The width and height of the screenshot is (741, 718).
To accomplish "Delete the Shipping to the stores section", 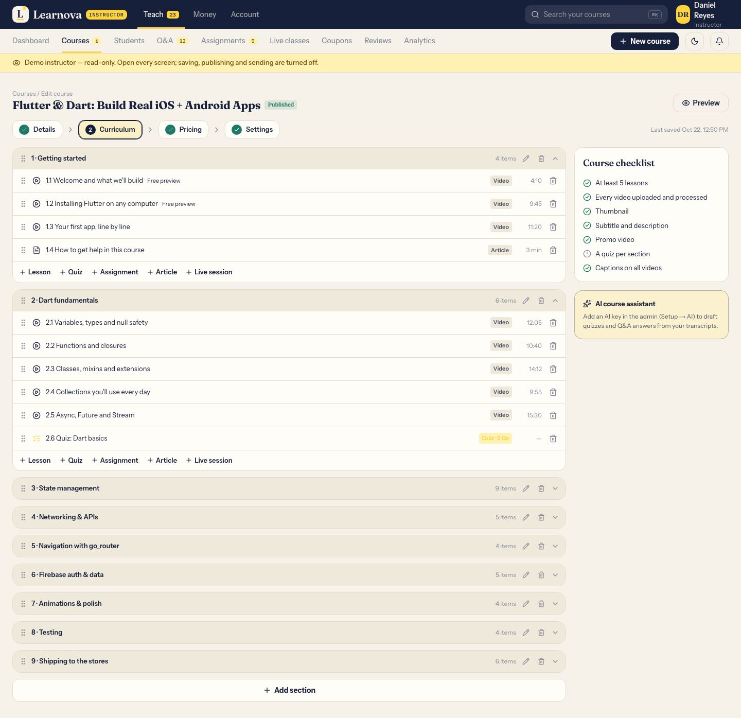I will [541, 661].
